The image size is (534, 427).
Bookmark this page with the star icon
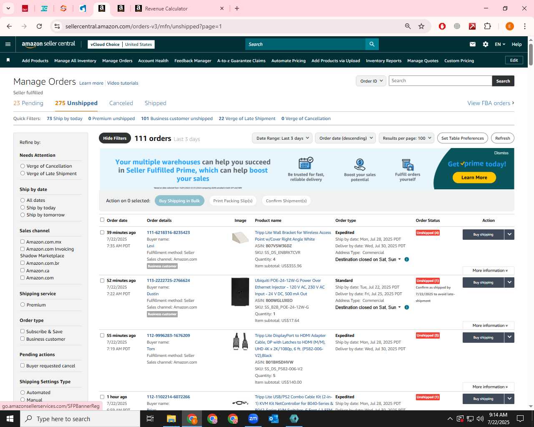pos(421,26)
